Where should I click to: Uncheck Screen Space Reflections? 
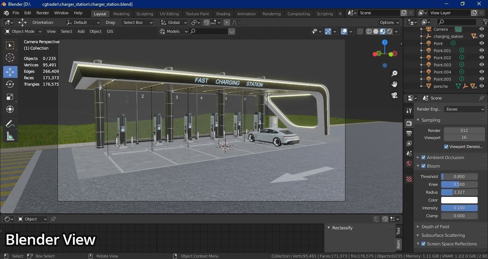pyautogui.click(x=423, y=244)
